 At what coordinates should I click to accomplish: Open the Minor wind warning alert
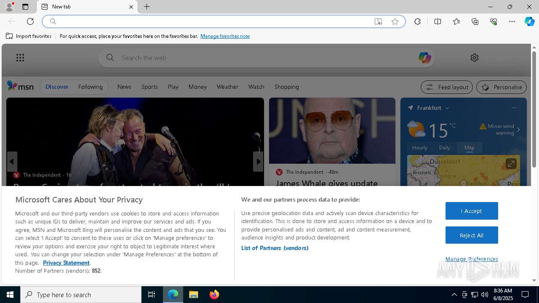click(x=500, y=130)
